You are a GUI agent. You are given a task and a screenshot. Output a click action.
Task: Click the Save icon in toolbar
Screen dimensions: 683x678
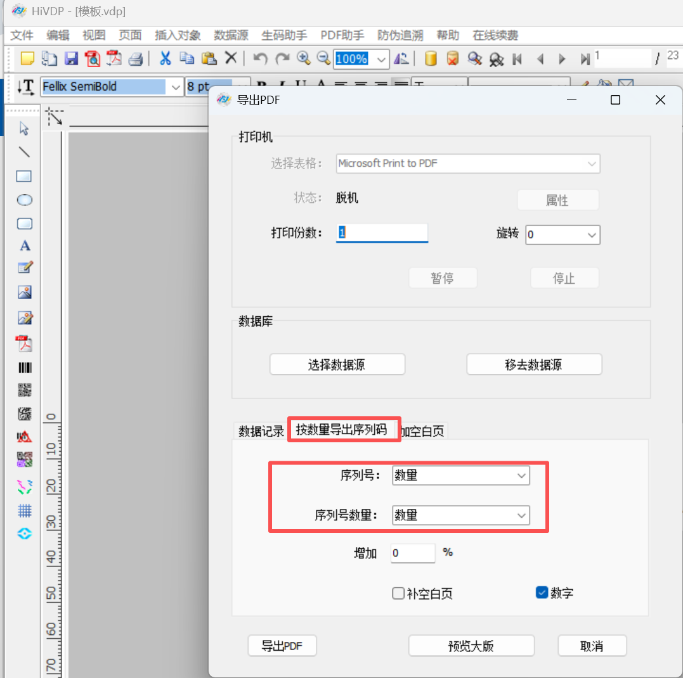click(x=71, y=59)
